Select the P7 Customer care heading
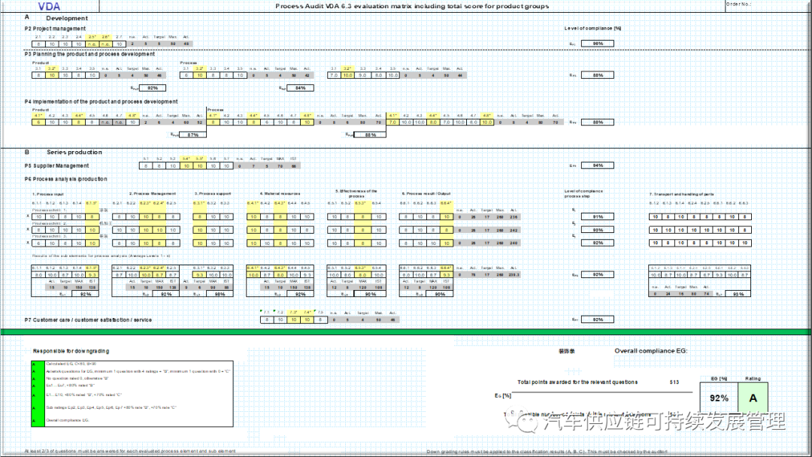Viewport: 812px width, 457px height. point(88,320)
